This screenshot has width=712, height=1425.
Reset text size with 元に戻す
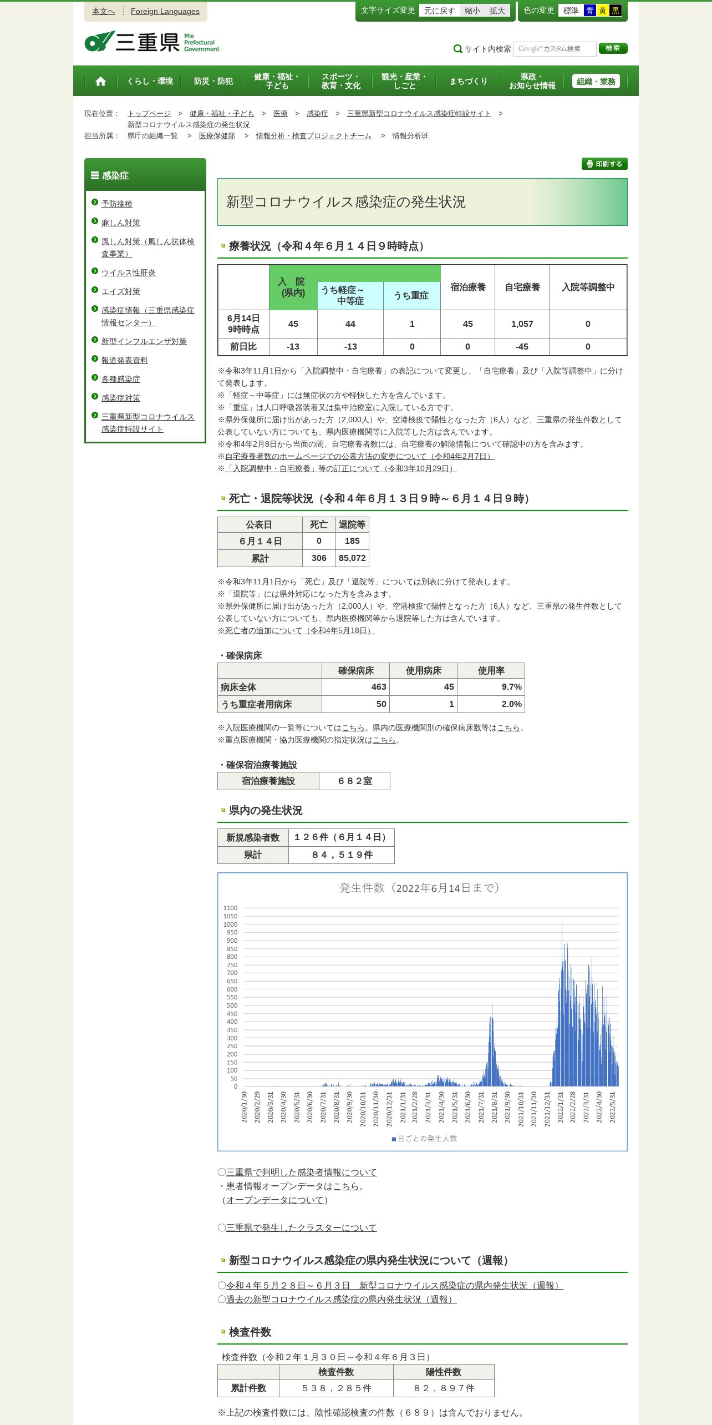439,11
